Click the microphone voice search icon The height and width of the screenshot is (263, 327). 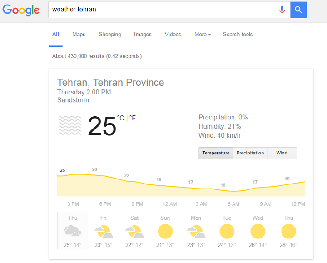[x=282, y=10]
